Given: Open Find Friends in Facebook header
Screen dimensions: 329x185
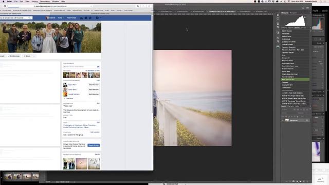Looking at the screenshot, I should (71, 18).
